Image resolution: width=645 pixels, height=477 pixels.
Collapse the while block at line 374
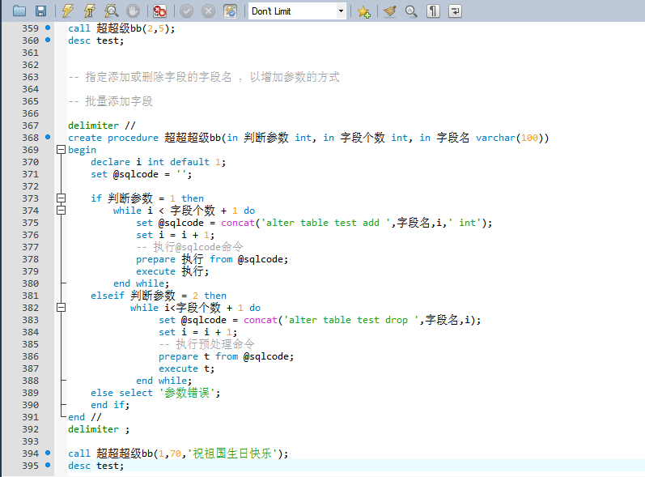coord(61,211)
